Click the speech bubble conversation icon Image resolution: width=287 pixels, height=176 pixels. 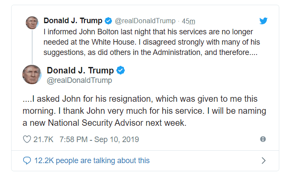pos(27,161)
